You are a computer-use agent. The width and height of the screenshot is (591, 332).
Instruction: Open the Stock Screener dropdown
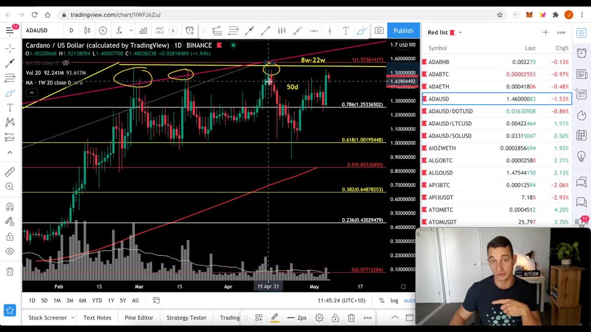pyautogui.click(x=51, y=318)
